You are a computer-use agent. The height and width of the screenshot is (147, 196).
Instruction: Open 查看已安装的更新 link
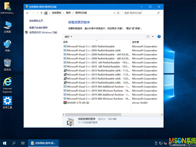[x=38, y=28]
